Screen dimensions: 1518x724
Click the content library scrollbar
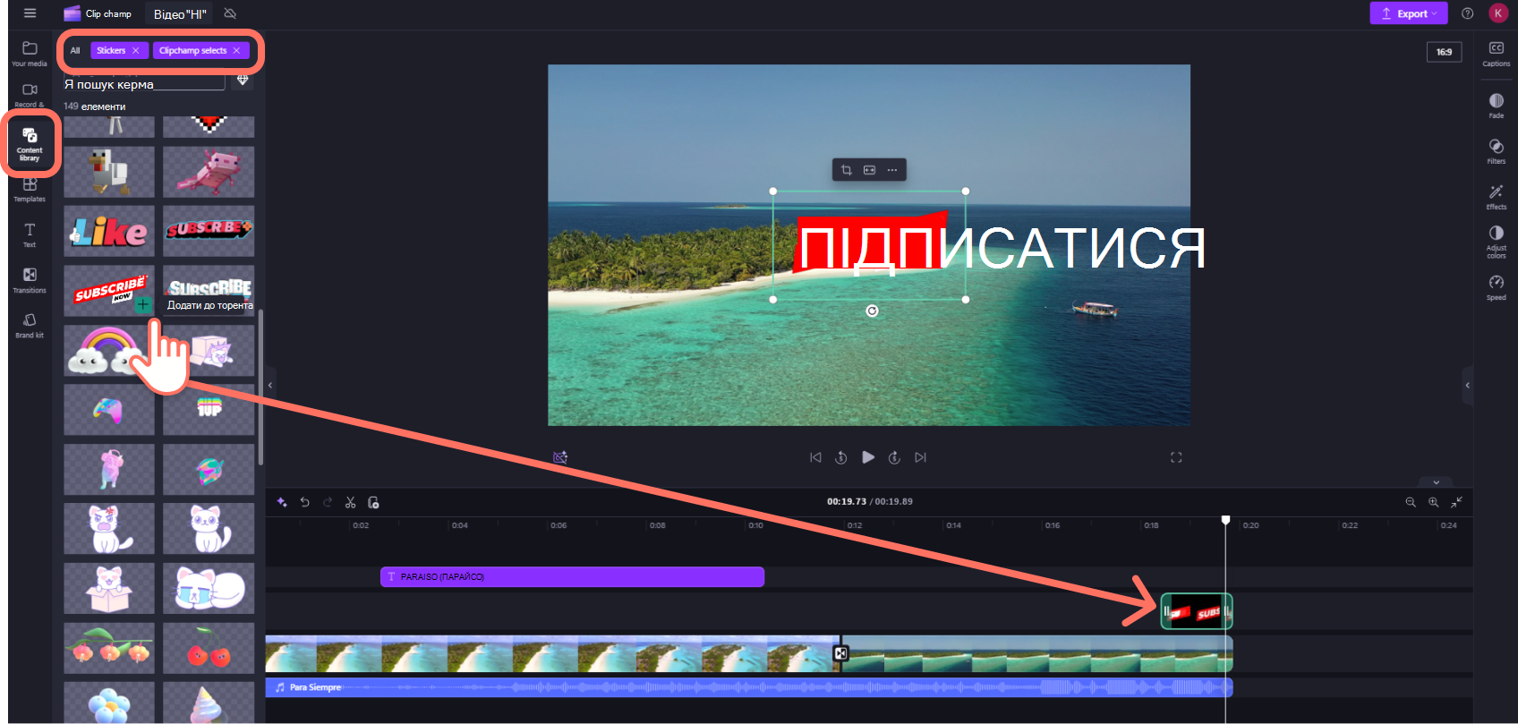260,388
